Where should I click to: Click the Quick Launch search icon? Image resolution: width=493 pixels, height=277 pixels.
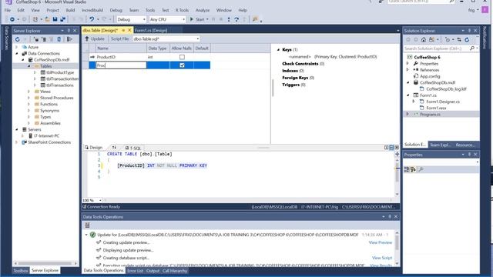coord(451,2)
